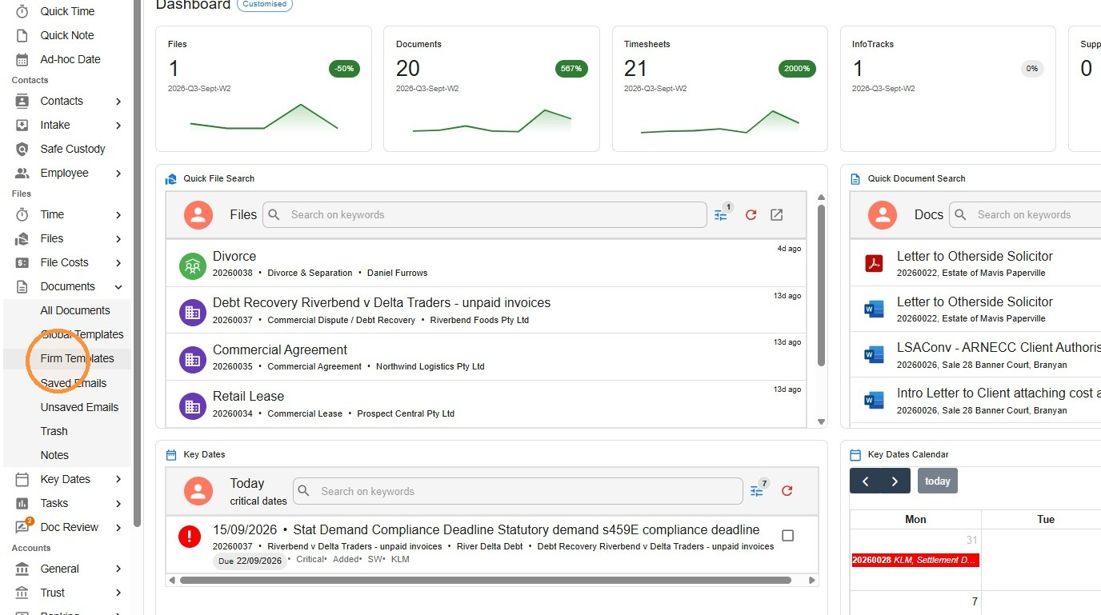This screenshot has height=615, width=1101.
Task: Expand the Time sidebar menu
Action: [118, 214]
